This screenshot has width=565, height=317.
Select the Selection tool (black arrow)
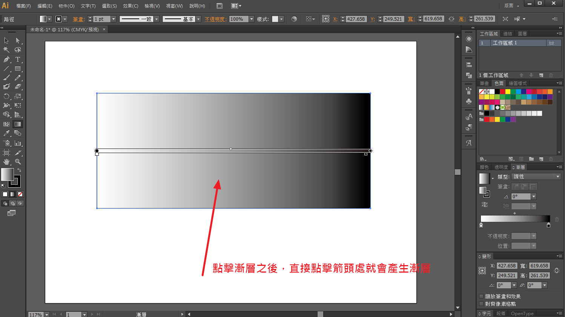[6, 40]
